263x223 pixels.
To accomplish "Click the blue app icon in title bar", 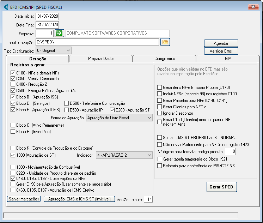I will tap(6, 7).
